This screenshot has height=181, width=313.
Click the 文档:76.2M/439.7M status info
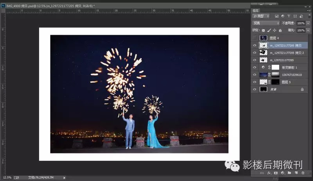[x=41, y=177]
